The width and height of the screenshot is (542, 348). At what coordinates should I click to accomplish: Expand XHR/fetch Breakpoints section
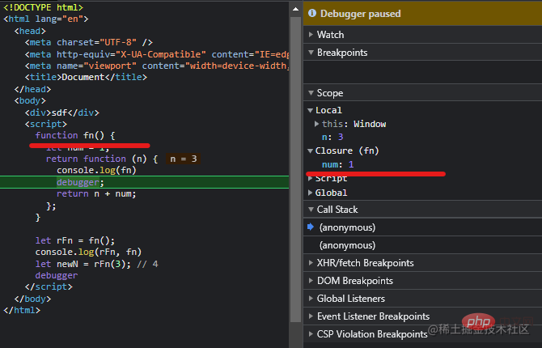tap(311, 263)
